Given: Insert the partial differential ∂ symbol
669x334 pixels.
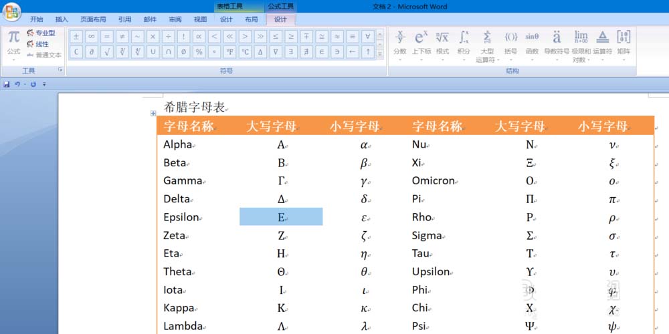Looking at the screenshot, I should coord(91,52).
